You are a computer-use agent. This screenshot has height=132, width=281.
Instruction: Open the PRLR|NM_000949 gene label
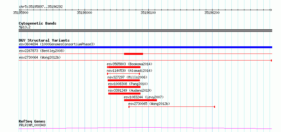(x=32, y=125)
